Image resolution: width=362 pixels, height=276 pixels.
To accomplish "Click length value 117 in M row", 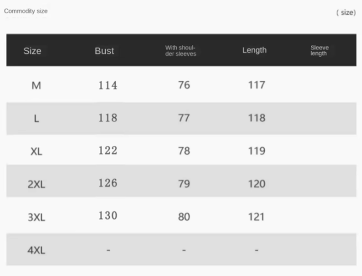I will coord(256,85).
